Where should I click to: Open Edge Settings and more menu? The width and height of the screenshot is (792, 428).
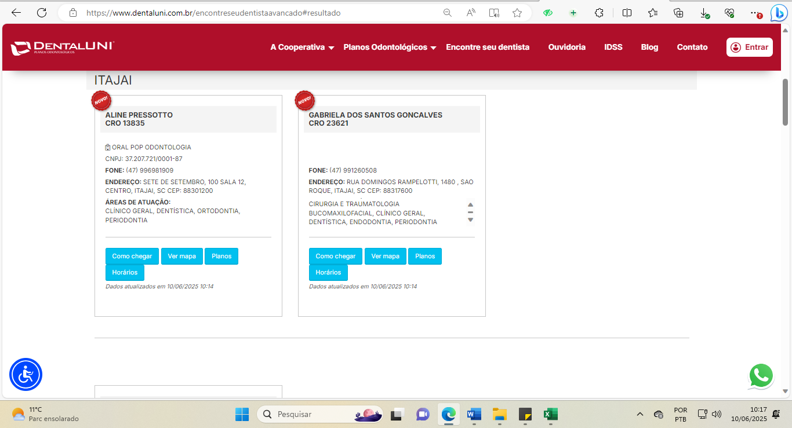[755, 13]
